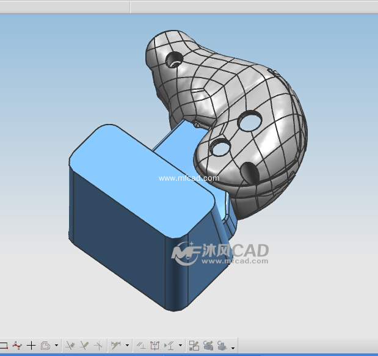Select the point (plus) tool
The width and height of the screenshot is (378, 356).
(31, 346)
